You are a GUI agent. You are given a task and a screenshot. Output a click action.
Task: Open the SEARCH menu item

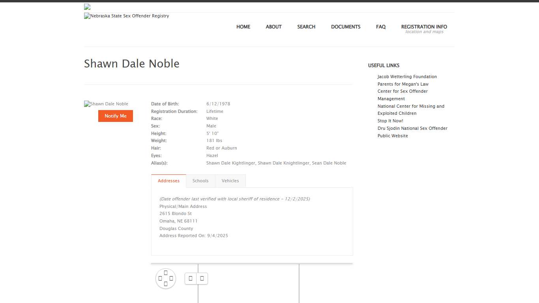pyautogui.click(x=306, y=26)
